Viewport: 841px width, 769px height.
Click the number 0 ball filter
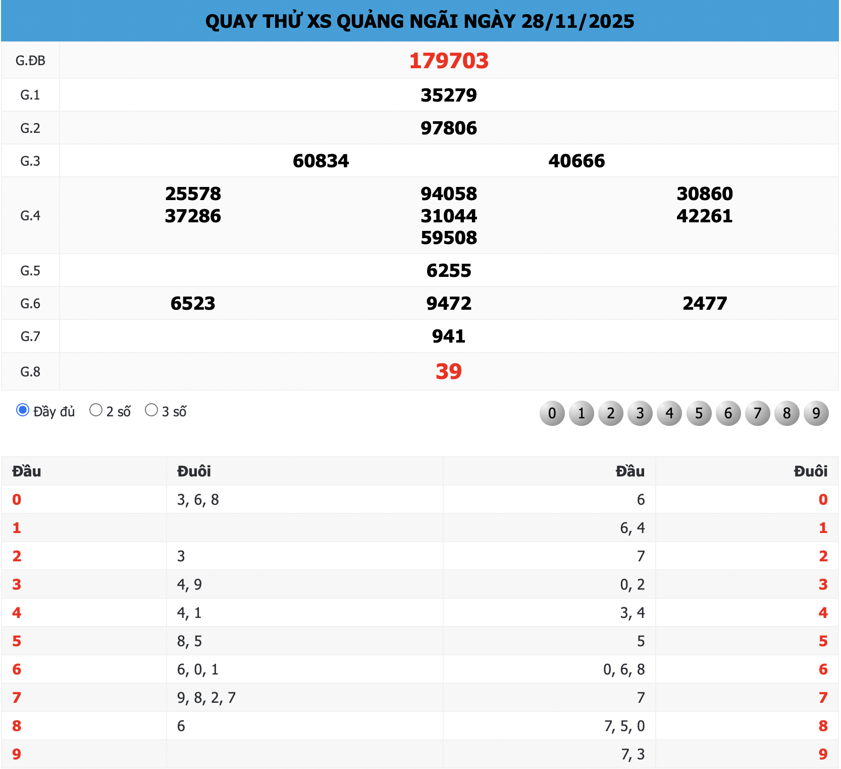click(552, 413)
